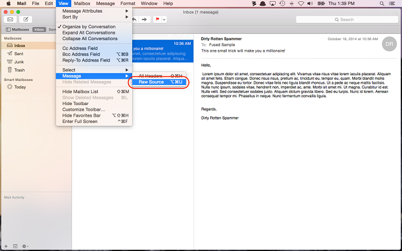This screenshot has width=402, height=251.
Task: Expand the Sort By submenu
Action: coord(94,17)
